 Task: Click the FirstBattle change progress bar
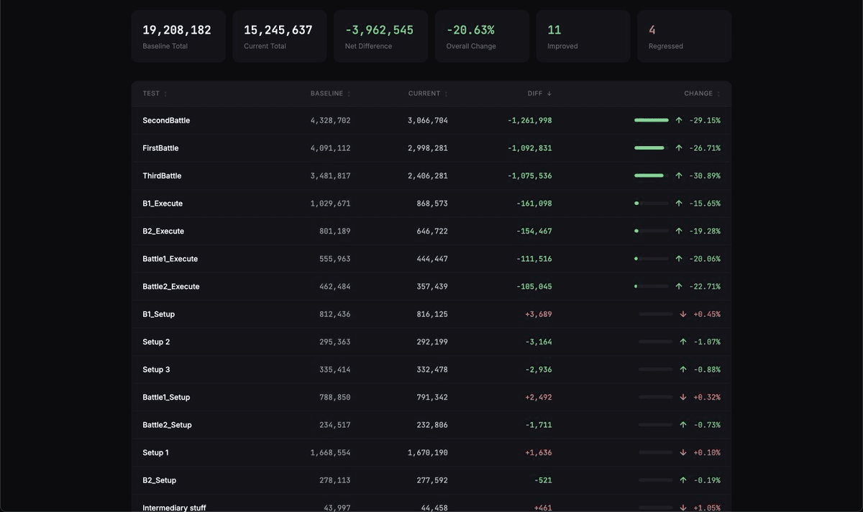pyautogui.click(x=651, y=148)
